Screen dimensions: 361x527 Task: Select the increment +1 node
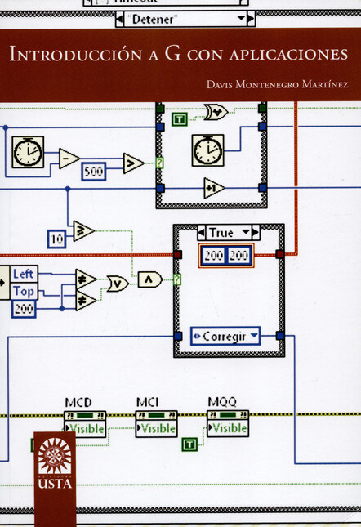[214, 188]
